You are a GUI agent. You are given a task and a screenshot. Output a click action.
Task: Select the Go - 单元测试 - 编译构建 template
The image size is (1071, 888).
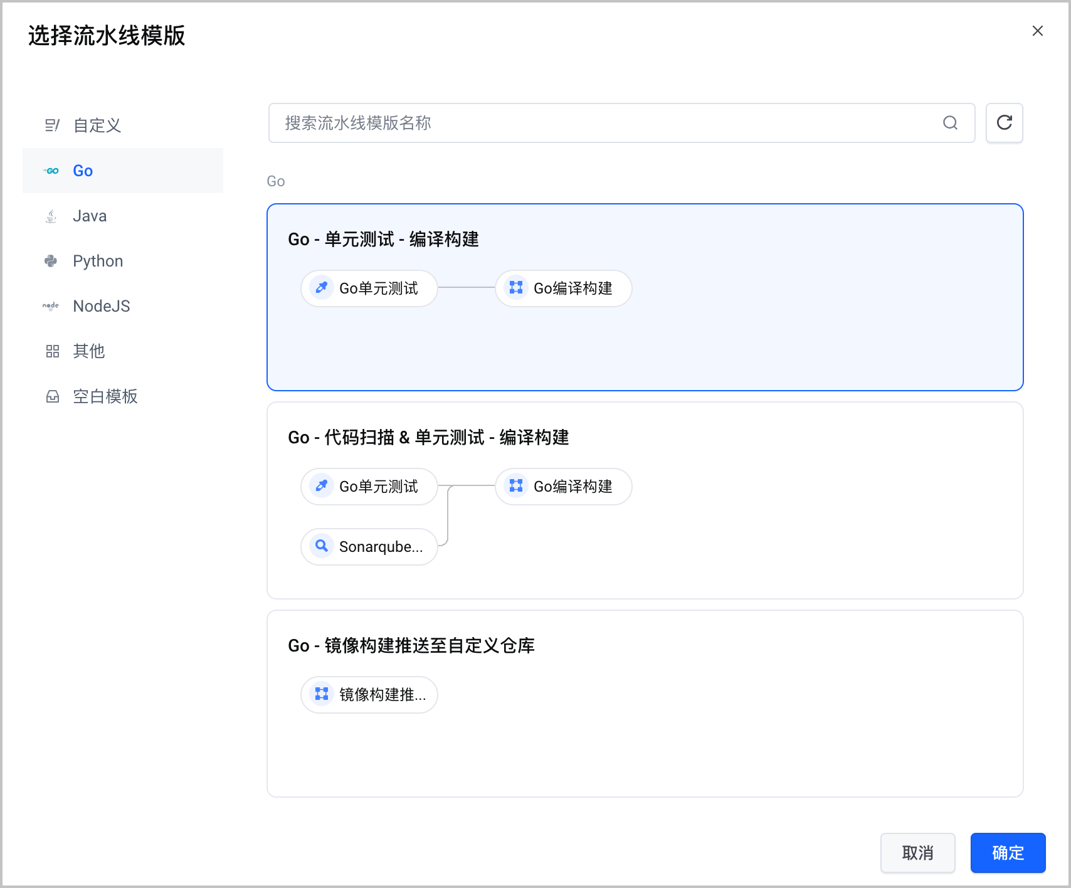645,297
